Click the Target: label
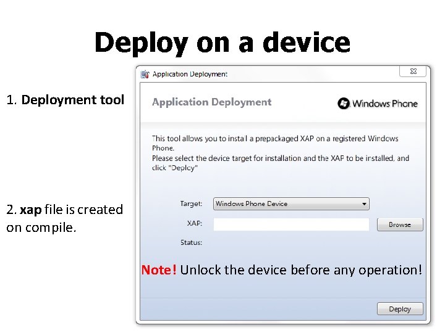The width and height of the screenshot is (445, 333). [x=191, y=204]
